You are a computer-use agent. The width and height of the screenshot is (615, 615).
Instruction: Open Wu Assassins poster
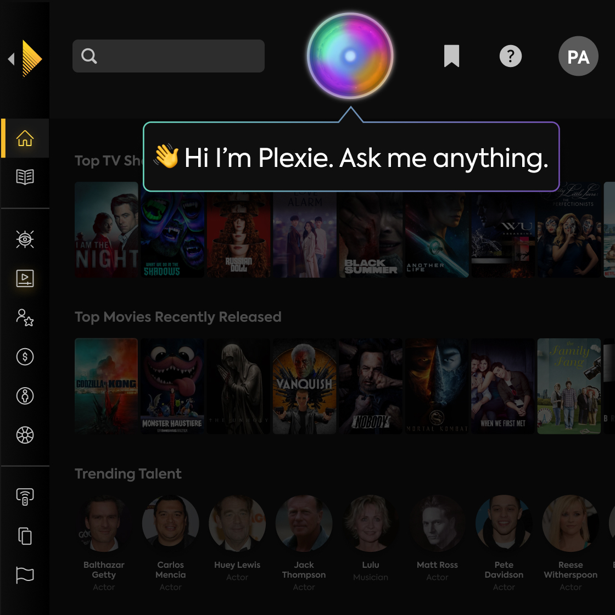click(x=503, y=234)
